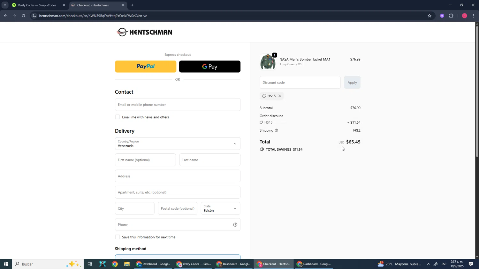The height and width of the screenshot is (269, 479).
Task: Click the Address field
Action: (x=178, y=176)
